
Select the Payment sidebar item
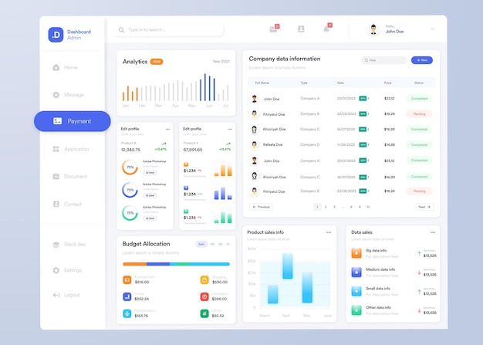pyautogui.click(x=72, y=121)
